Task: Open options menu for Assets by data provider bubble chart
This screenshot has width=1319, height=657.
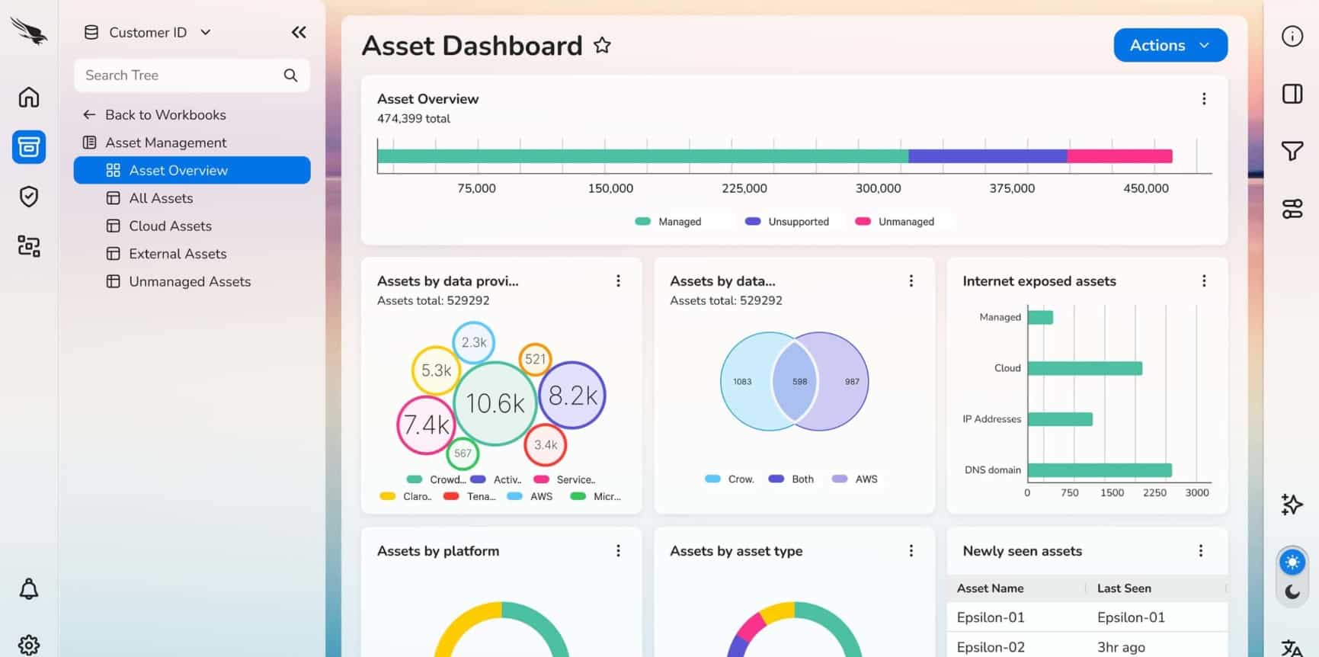Action: (618, 281)
